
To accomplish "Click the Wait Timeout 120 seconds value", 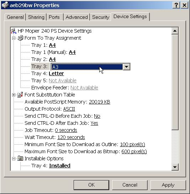I will (71, 137).
